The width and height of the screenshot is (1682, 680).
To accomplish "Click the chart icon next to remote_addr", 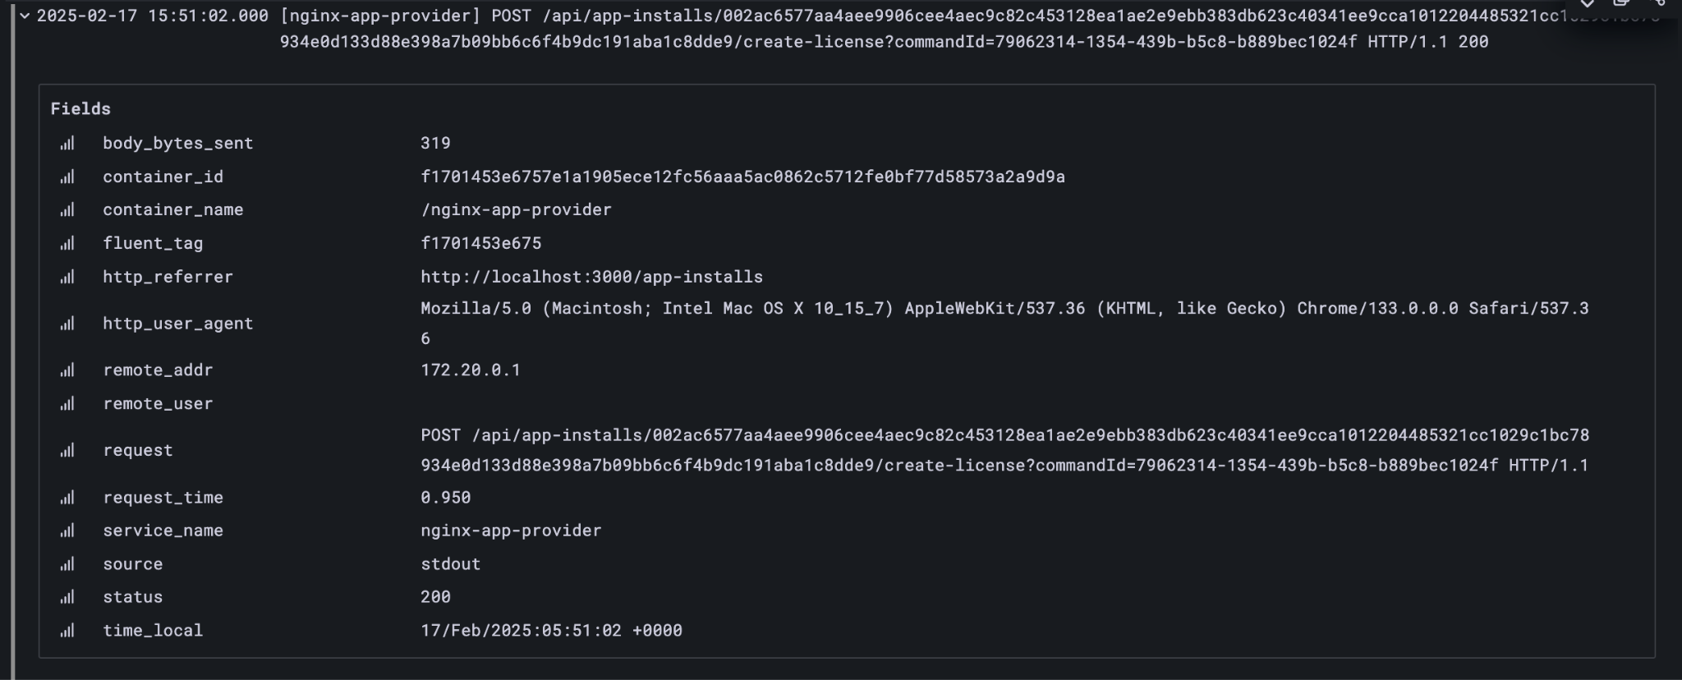I will [68, 370].
